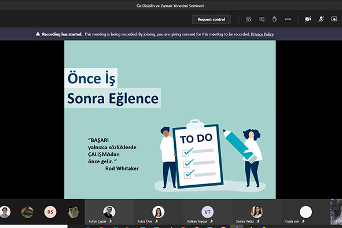
Task: Click the RS initials participant avatar
Action: pos(50,212)
